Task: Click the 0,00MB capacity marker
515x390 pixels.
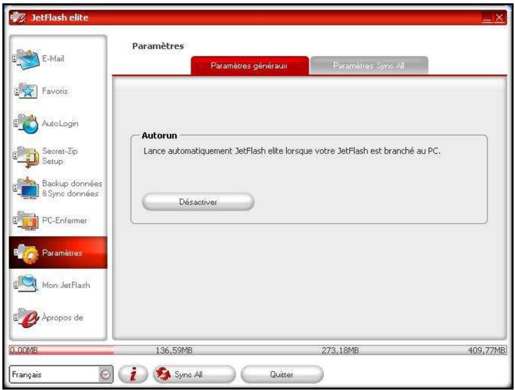Action: pos(24,350)
